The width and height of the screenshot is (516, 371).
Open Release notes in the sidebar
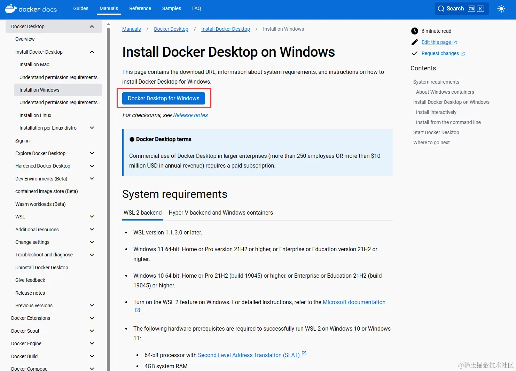(x=30, y=293)
